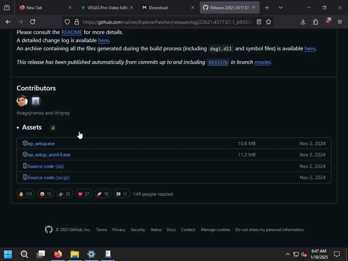Click the browser forward arrow

pos(20,22)
